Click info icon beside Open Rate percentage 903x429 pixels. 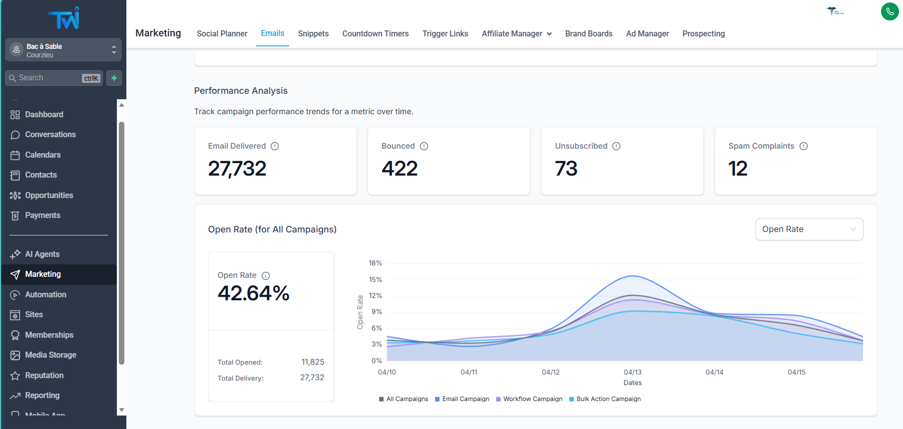266,275
